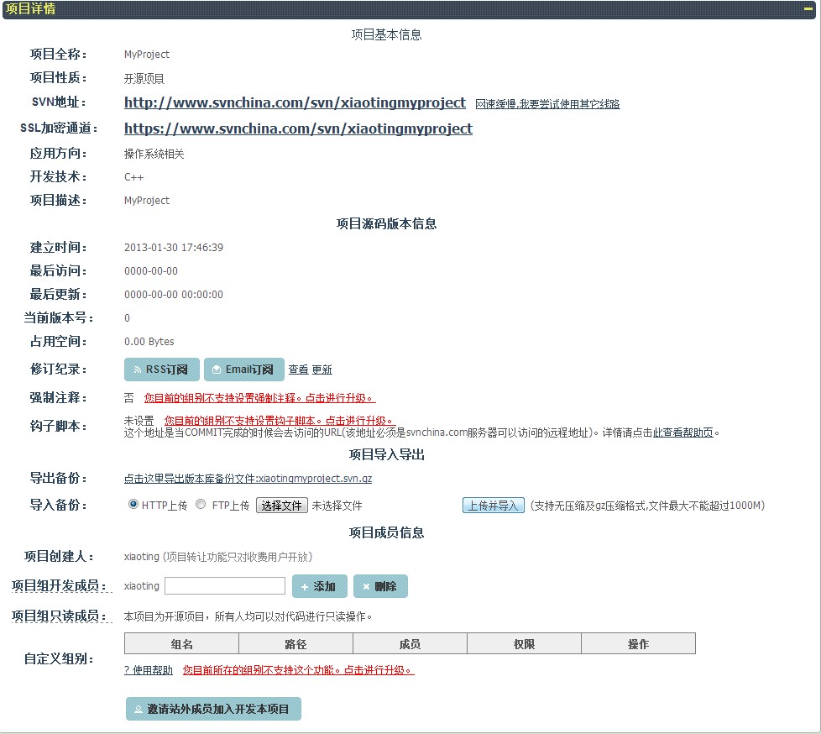Collapse the 项目详情 panel with minus icon
821x734 pixels.
808,8
